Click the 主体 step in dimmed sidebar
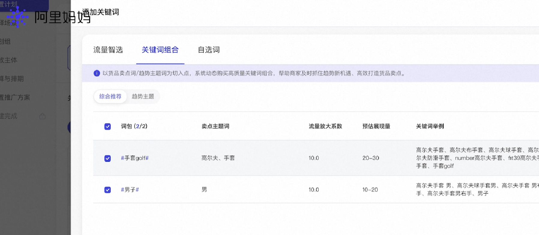The image size is (539, 235). click(x=9, y=60)
